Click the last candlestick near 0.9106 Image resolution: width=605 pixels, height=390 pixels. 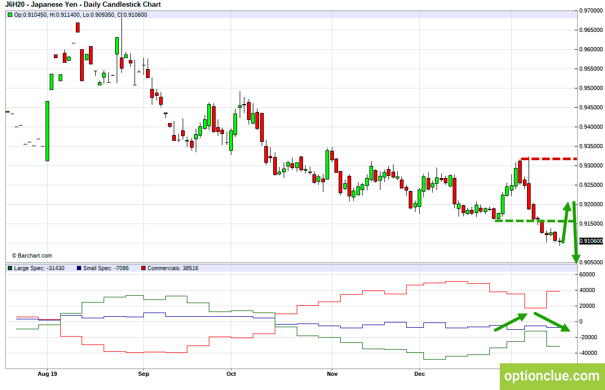[559, 241]
